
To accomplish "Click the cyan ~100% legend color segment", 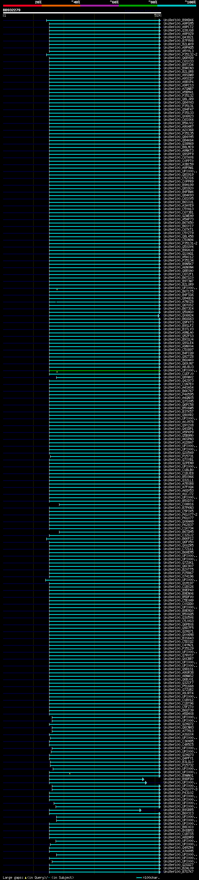I will click(177, 6).
